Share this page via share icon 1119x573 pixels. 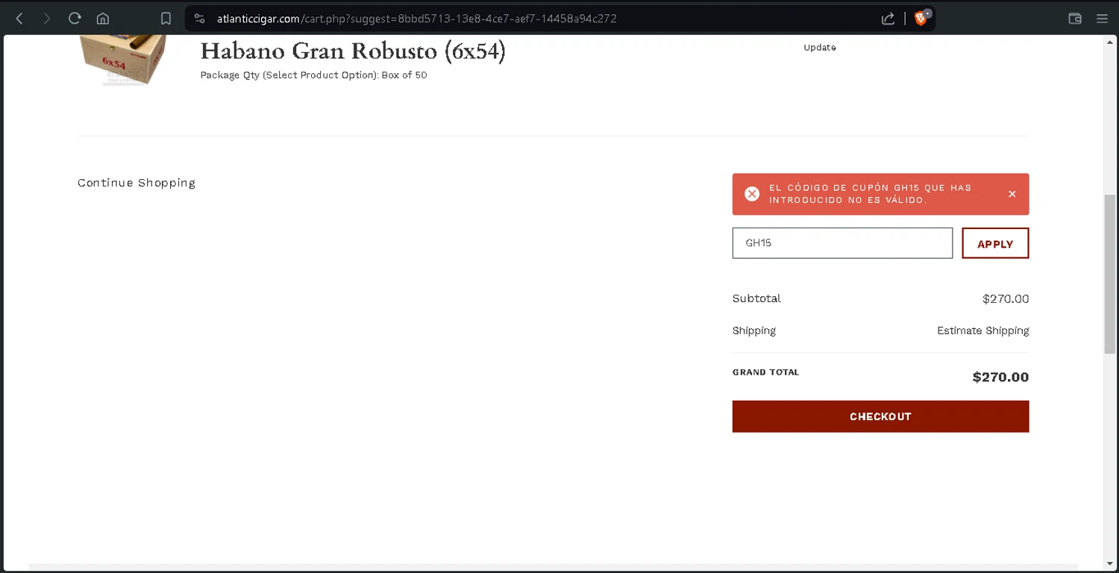(x=888, y=19)
